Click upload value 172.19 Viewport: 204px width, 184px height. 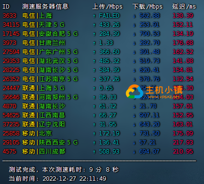click(109, 133)
